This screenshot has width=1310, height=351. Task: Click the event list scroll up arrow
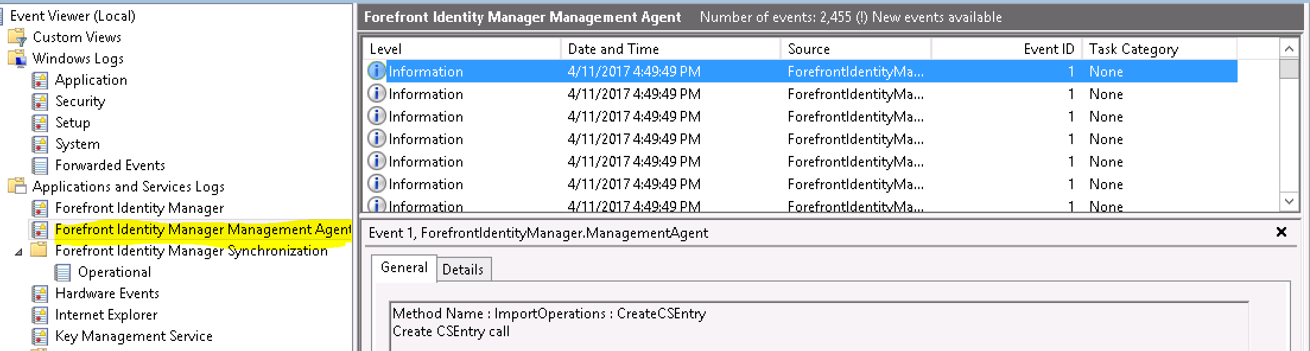click(1289, 49)
